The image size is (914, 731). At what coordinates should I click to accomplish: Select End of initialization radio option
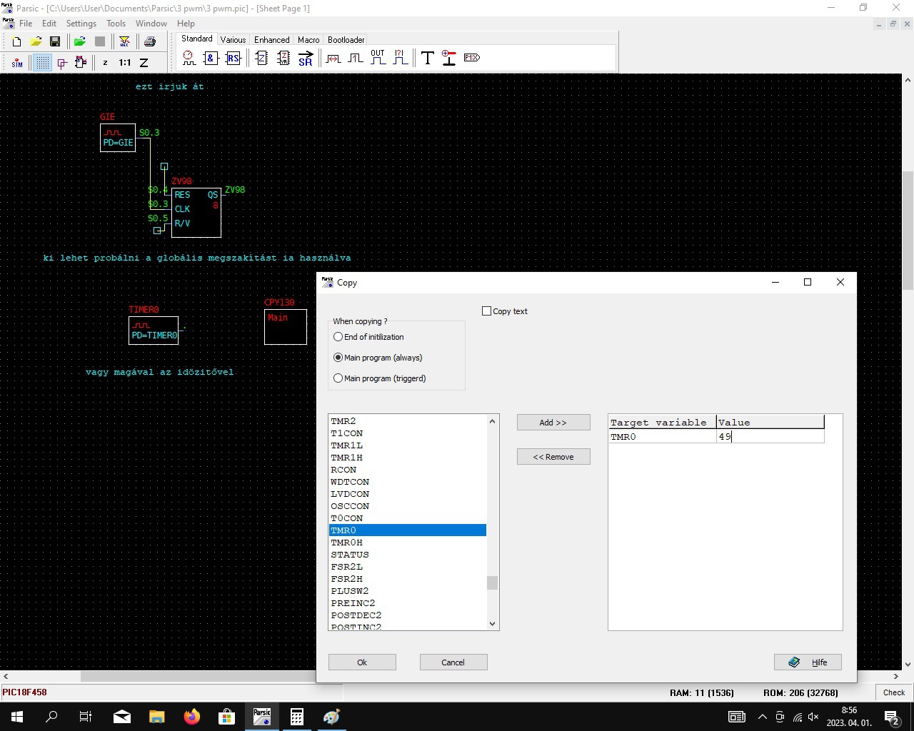coord(338,337)
